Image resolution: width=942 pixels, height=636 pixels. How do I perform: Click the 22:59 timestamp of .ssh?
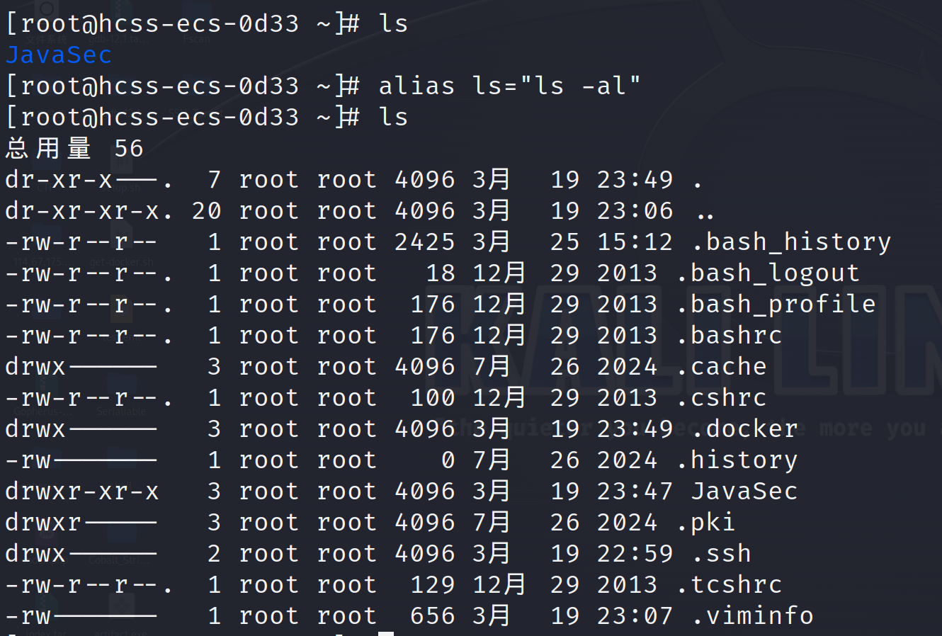coord(635,553)
